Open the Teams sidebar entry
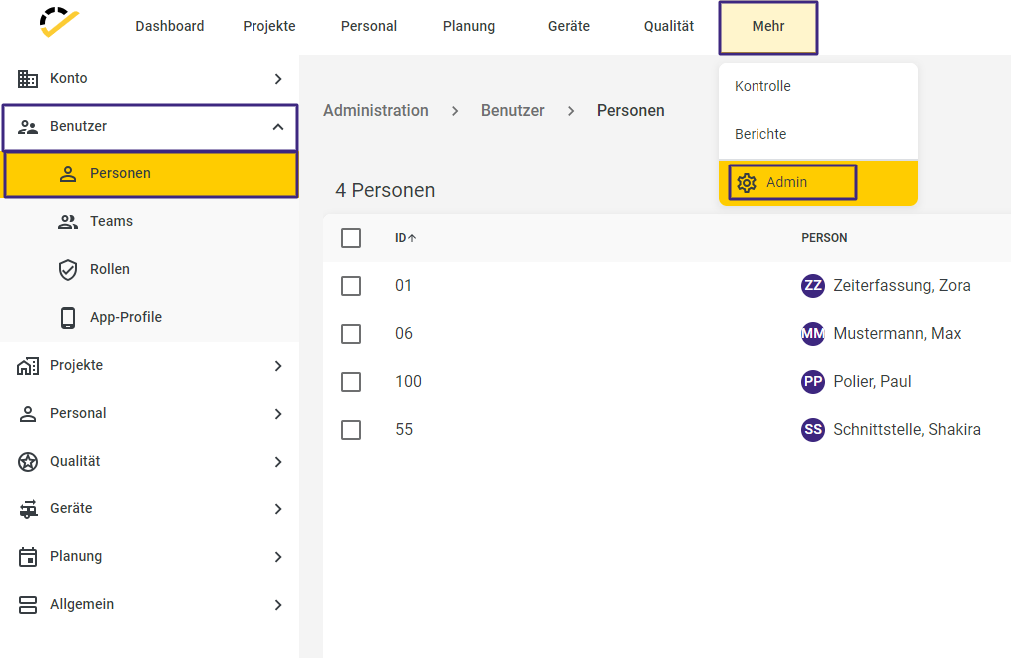Screen dimensions: 1011x658 pyautogui.click(x=150, y=222)
